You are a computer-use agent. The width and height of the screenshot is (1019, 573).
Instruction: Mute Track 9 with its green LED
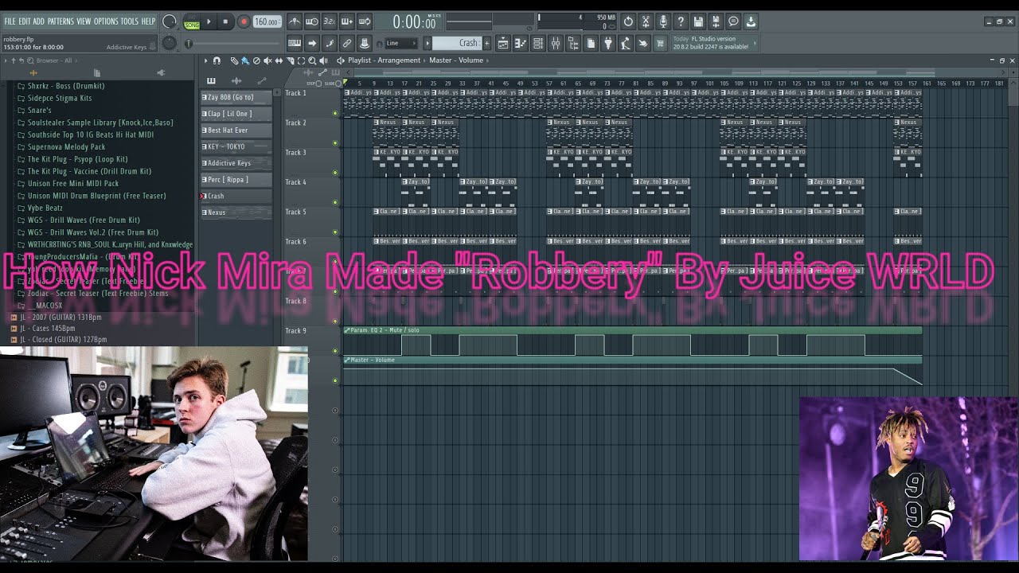(335, 351)
